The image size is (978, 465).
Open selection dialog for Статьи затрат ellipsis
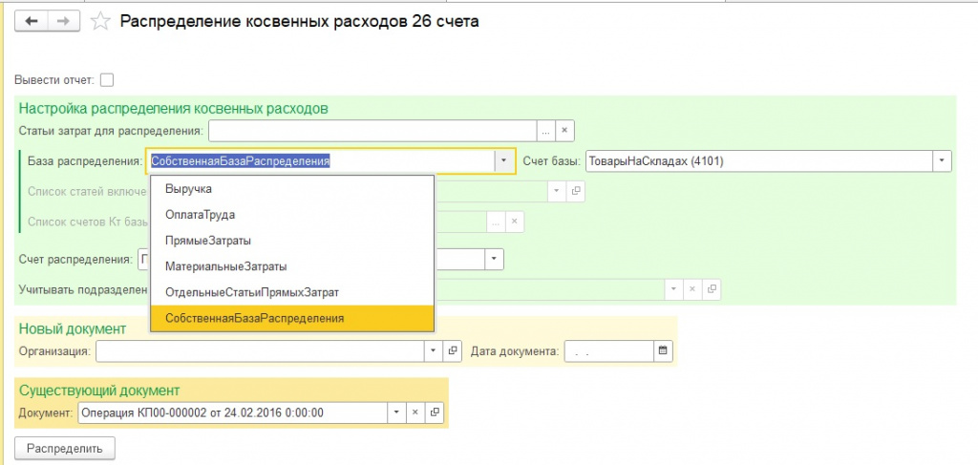click(545, 131)
